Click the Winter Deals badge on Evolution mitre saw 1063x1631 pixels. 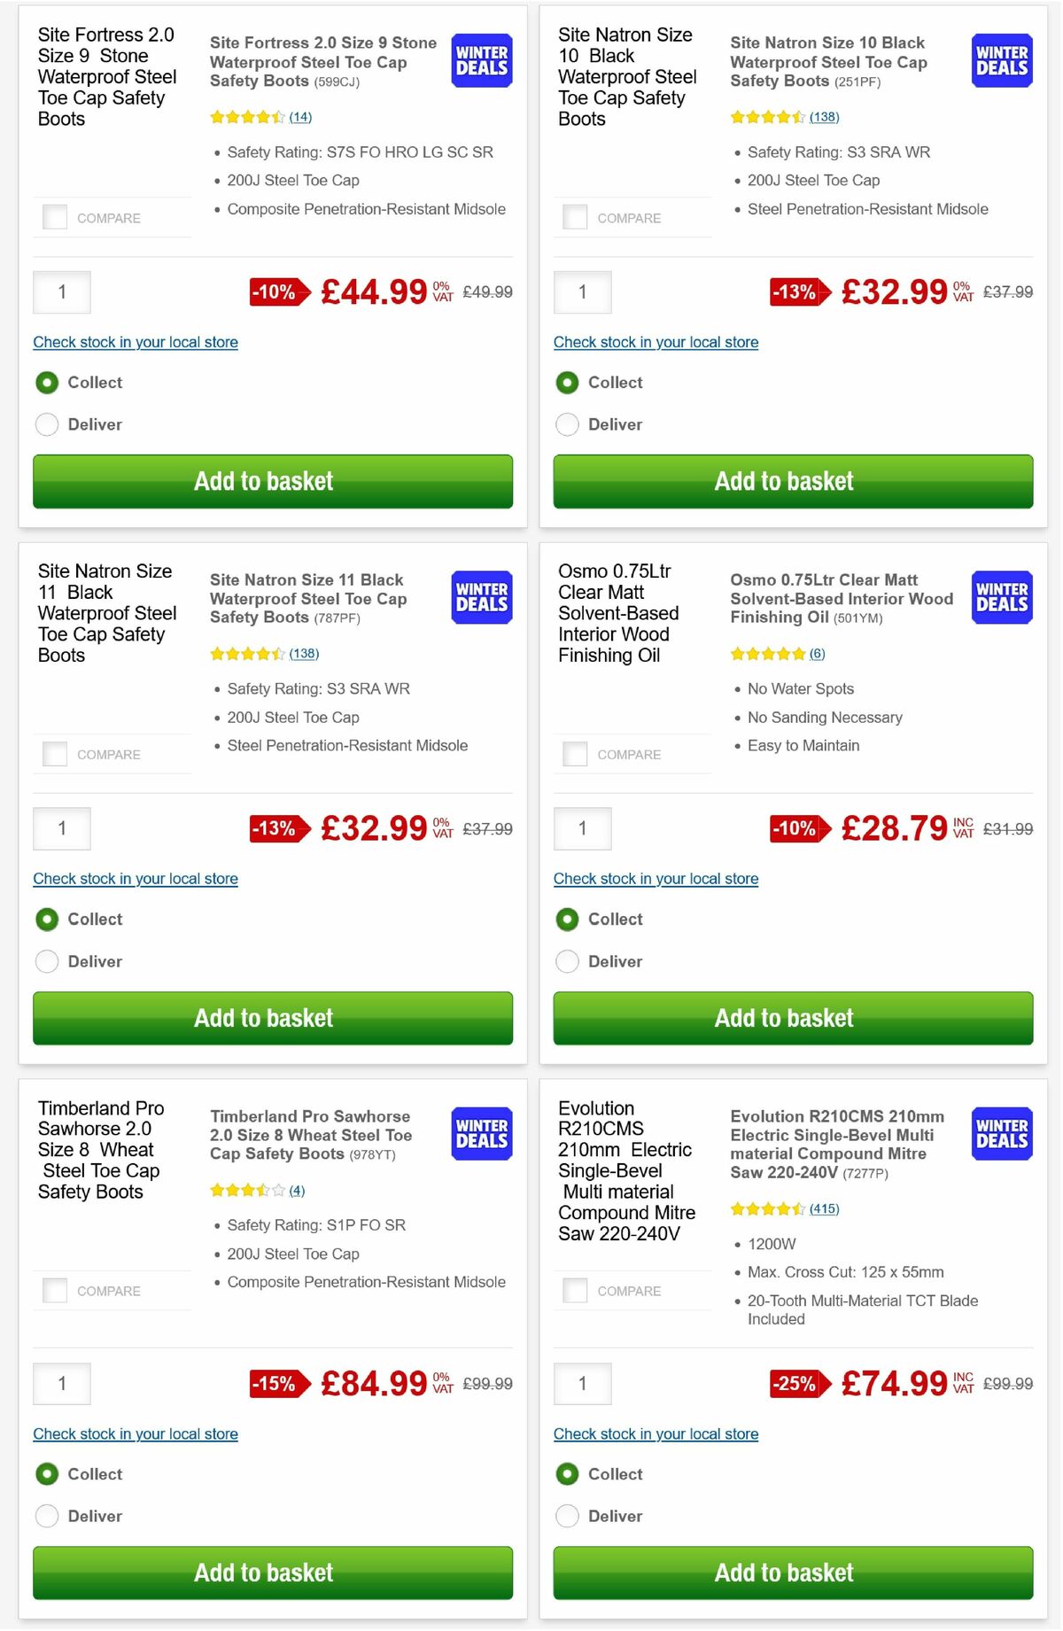click(x=1000, y=1133)
